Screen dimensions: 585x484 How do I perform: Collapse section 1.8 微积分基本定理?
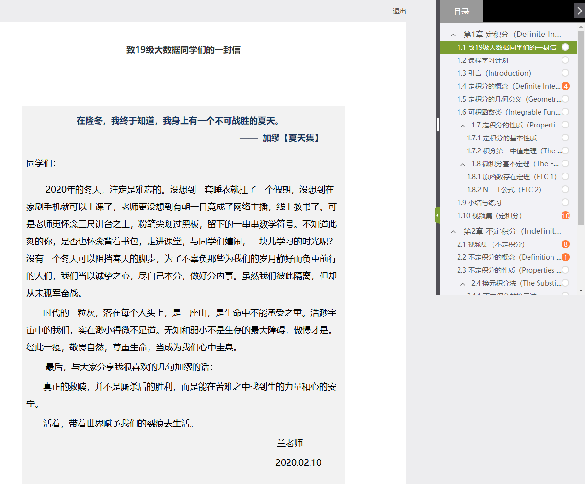coord(463,164)
